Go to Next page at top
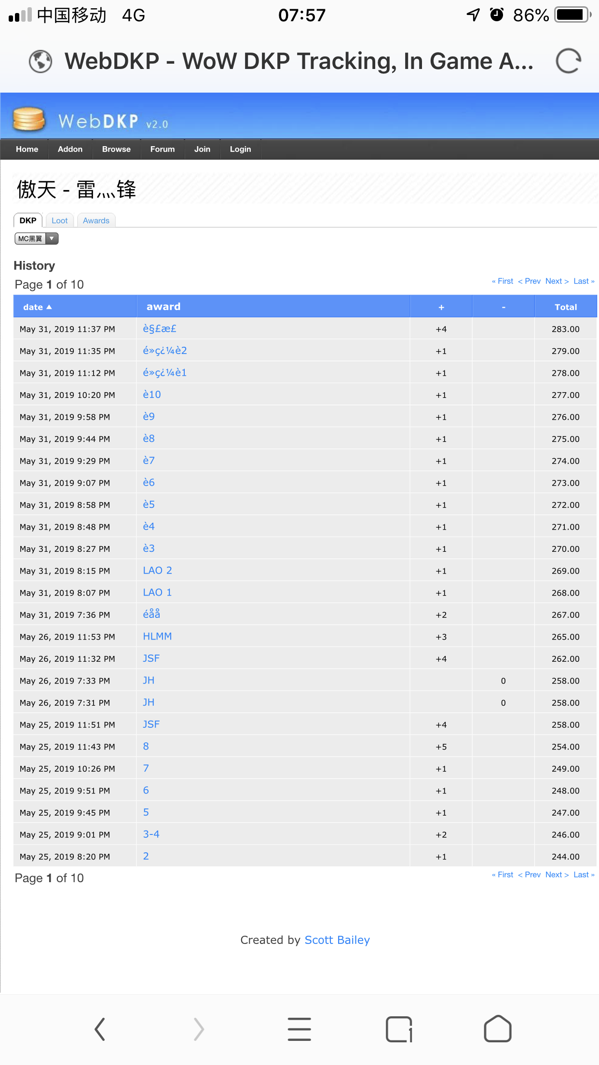 [557, 281]
